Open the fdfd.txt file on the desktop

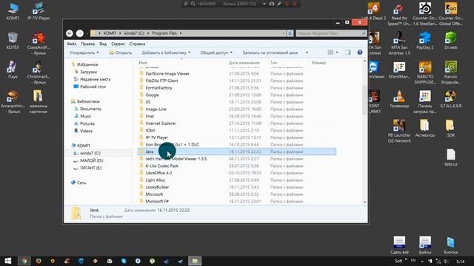pos(450,157)
